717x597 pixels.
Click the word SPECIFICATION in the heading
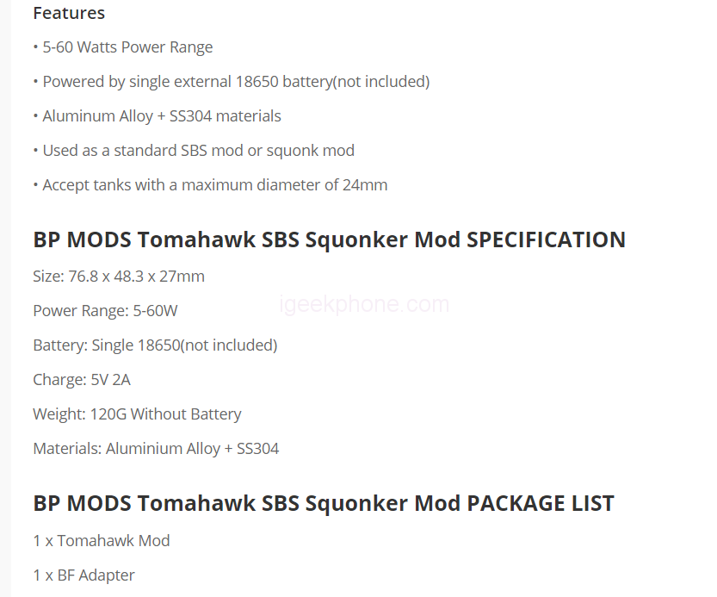tap(546, 239)
